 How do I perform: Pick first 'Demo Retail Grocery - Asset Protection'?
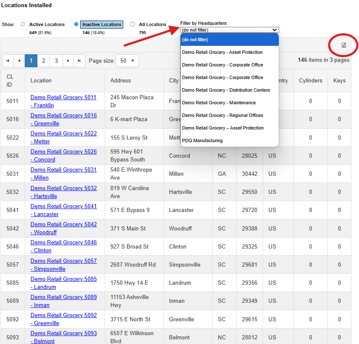pos(230,52)
